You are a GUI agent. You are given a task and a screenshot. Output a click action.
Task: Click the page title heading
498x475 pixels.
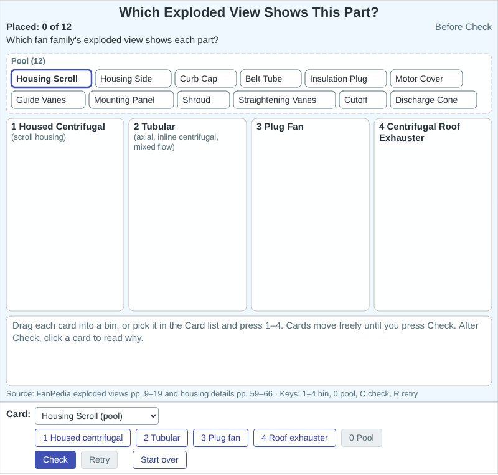[x=248, y=12]
